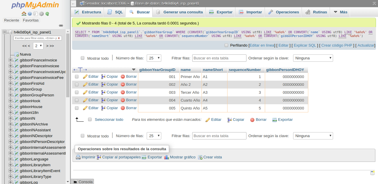Image resolution: width=378 pixels, height=184 pixels.
Task: Expand gibbonFinanceInvoice tree node
Action: click(10, 60)
